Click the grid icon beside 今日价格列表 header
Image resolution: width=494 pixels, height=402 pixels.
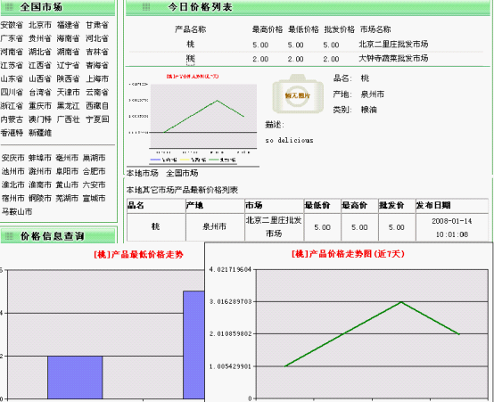click(x=146, y=6)
